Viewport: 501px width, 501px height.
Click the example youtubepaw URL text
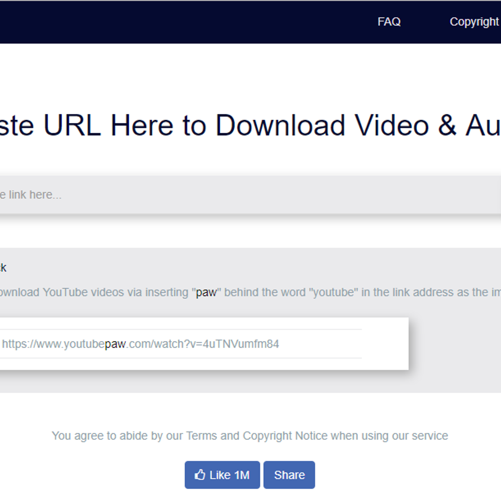tap(140, 344)
